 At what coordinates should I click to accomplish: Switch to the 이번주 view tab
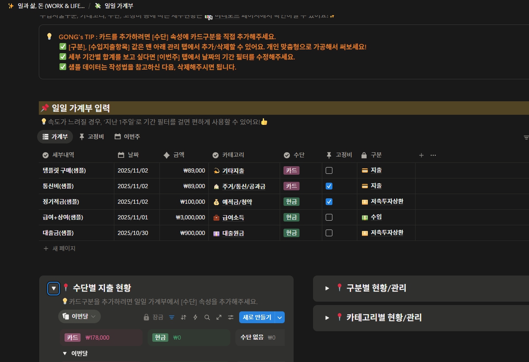tap(127, 137)
